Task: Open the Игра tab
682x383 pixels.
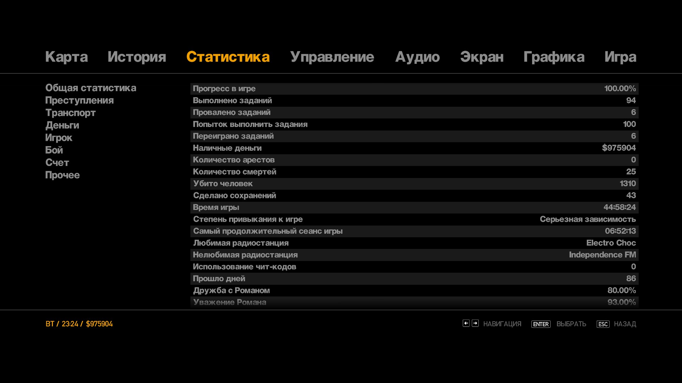Action: 620,57
